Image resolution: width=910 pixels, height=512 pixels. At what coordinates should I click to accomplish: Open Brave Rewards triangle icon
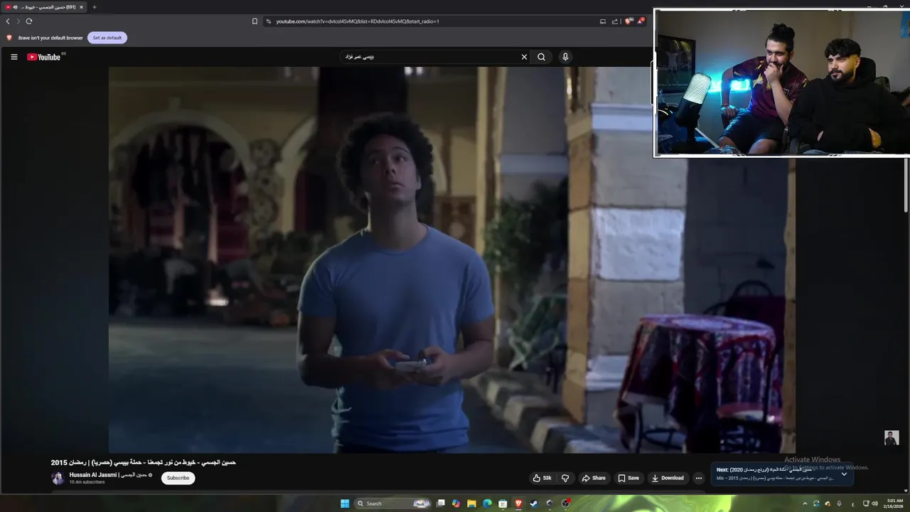click(x=640, y=21)
